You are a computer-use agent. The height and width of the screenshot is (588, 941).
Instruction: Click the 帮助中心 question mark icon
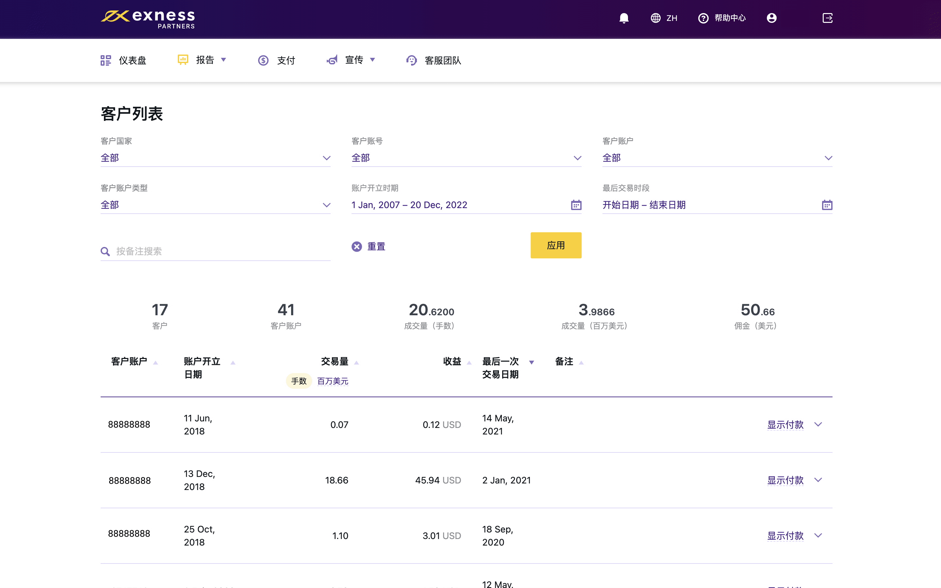(x=703, y=18)
